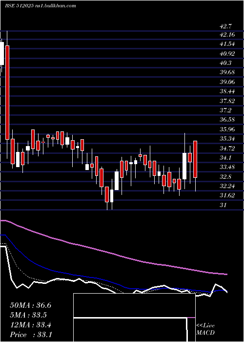Image resolution: width=244 pixels, height=342 pixels.
Task: Click the 12MA : 33.4 readout
Action: pos(30,325)
